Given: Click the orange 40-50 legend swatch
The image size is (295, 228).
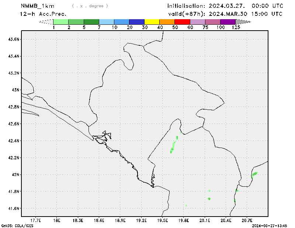Looking at the screenshot, I should point(167,22).
